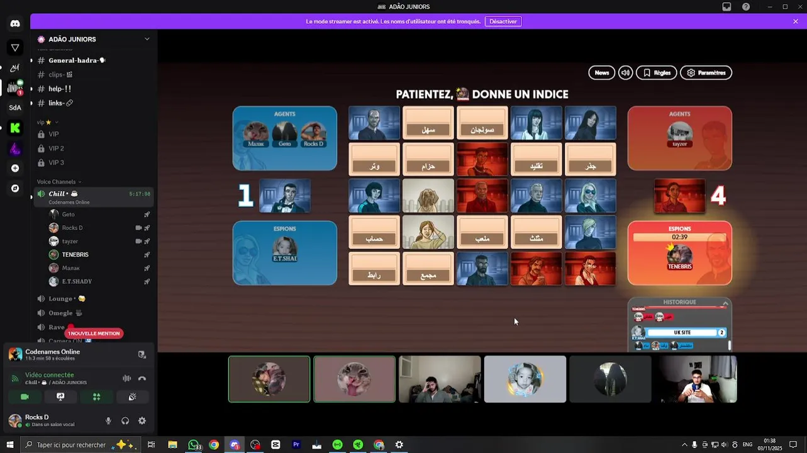807x453 pixels.
Task: Join the Lounge voice channel
Action: pyautogui.click(x=94, y=298)
